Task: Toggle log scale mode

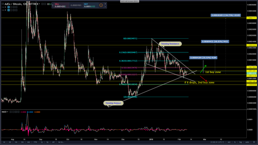Action: click(x=241, y=142)
